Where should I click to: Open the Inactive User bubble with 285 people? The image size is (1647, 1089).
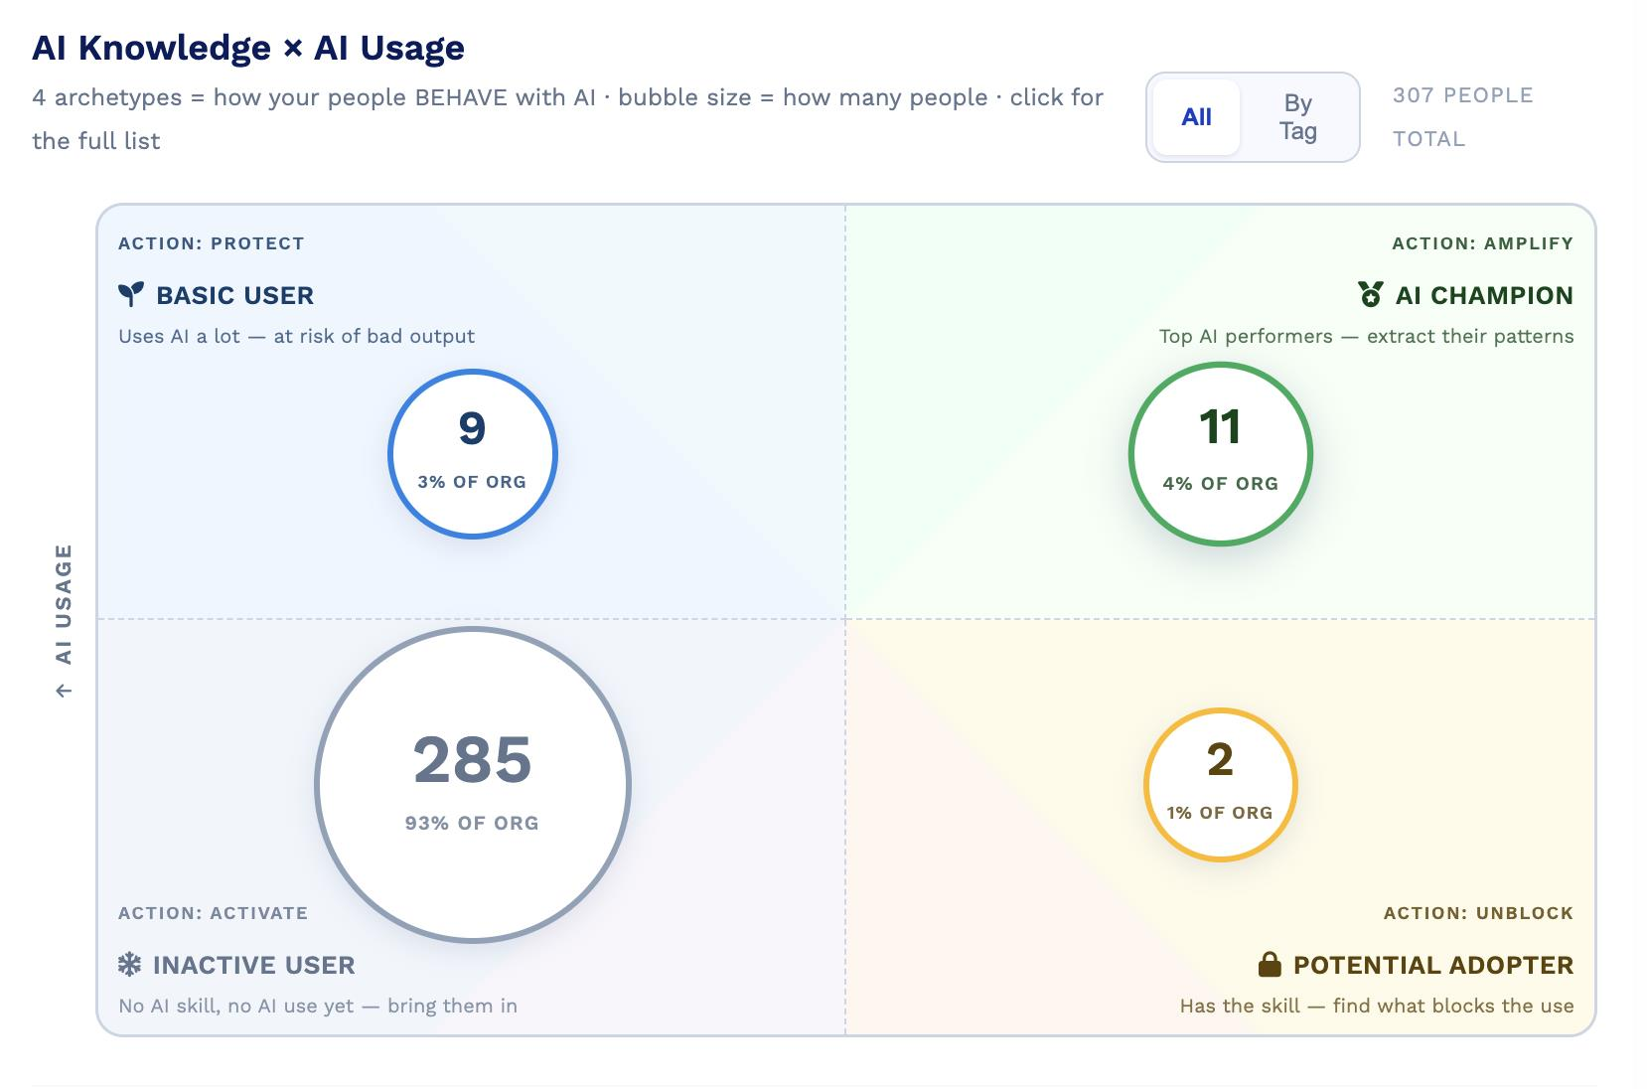tap(473, 785)
